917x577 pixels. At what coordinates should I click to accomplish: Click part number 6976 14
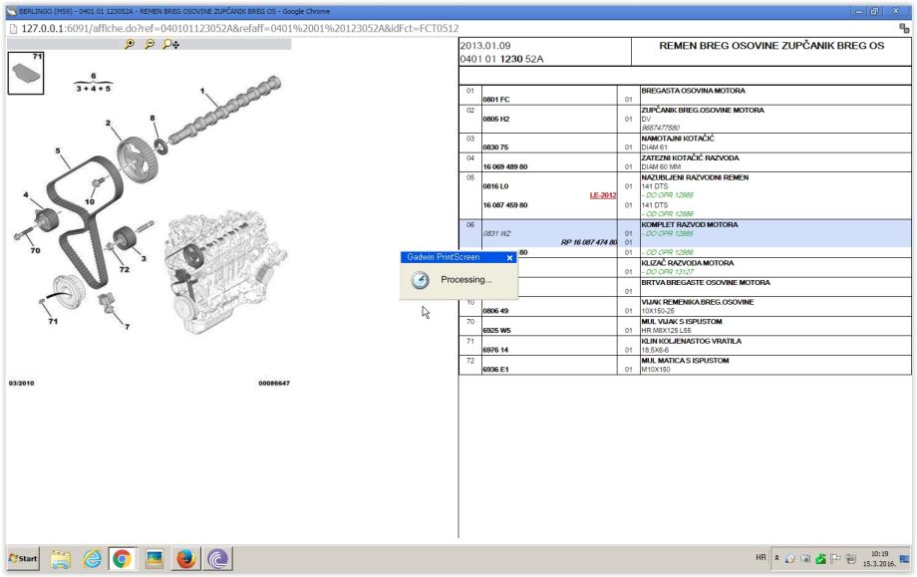[495, 348]
